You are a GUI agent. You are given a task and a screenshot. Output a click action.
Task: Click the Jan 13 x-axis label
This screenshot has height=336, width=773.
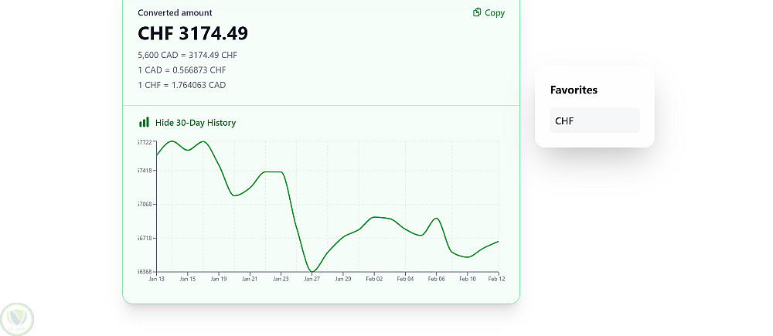click(x=156, y=279)
